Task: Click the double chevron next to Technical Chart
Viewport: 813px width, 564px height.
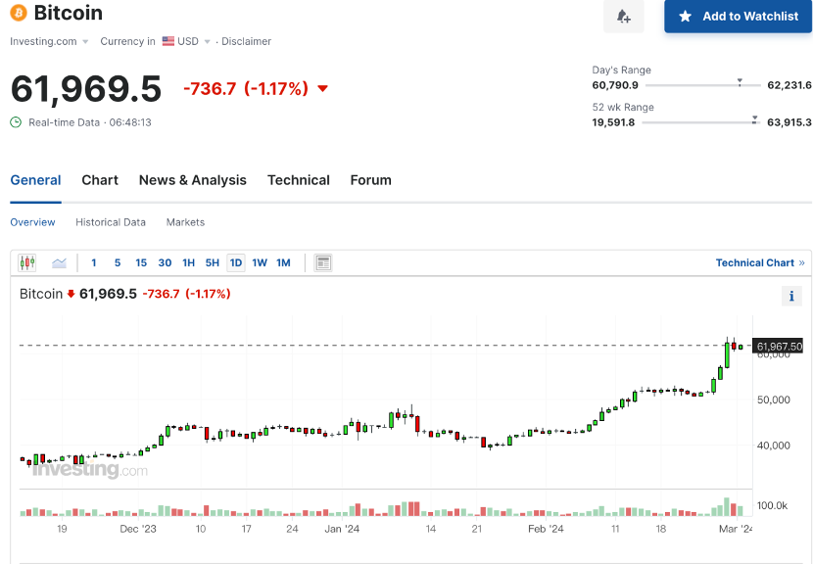Action: coord(801,262)
